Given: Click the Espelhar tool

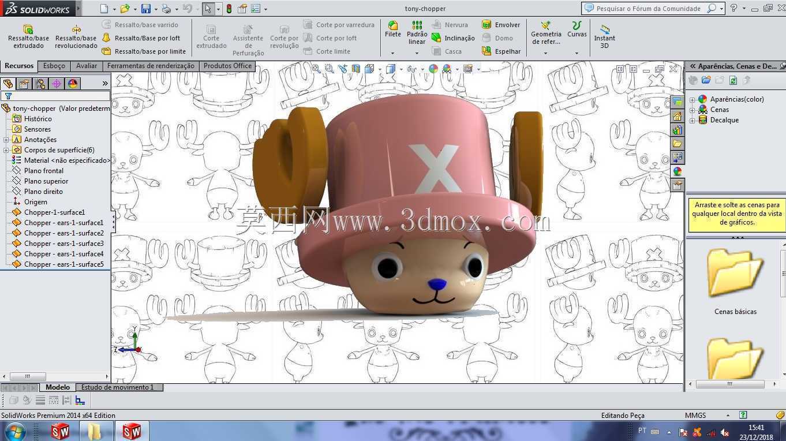Looking at the screenshot, I should pos(501,51).
